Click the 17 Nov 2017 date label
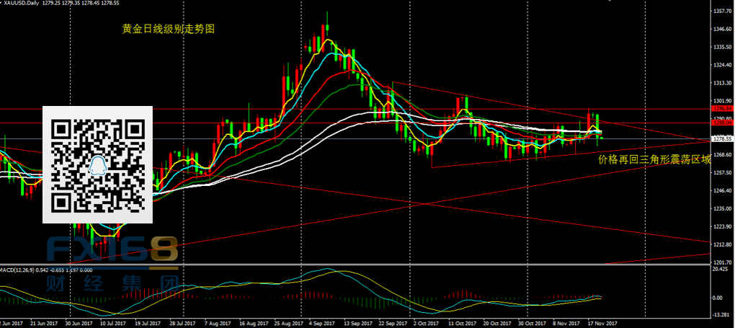 (x=602, y=324)
